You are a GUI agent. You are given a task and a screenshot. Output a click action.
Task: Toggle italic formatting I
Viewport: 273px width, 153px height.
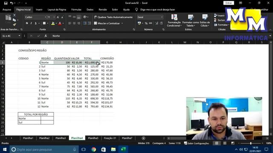tap(31, 23)
